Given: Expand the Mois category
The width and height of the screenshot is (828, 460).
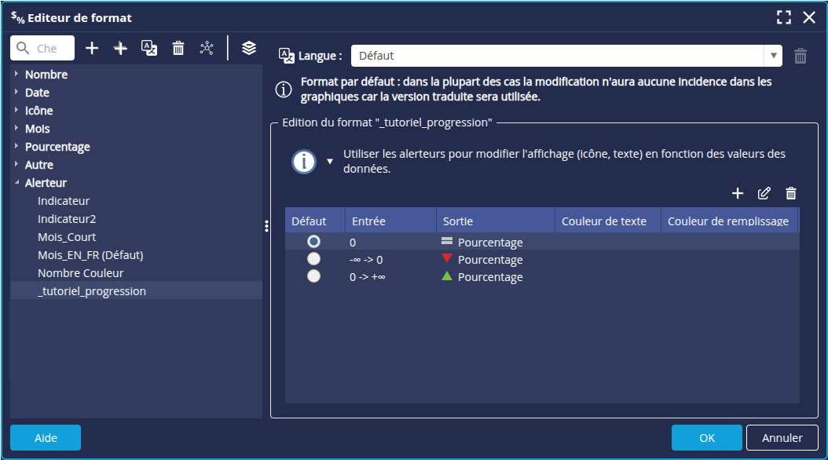Looking at the screenshot, I should 16,128.
